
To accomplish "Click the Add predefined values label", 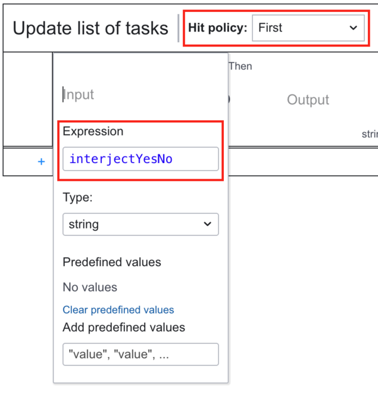I will pos(124,327).
